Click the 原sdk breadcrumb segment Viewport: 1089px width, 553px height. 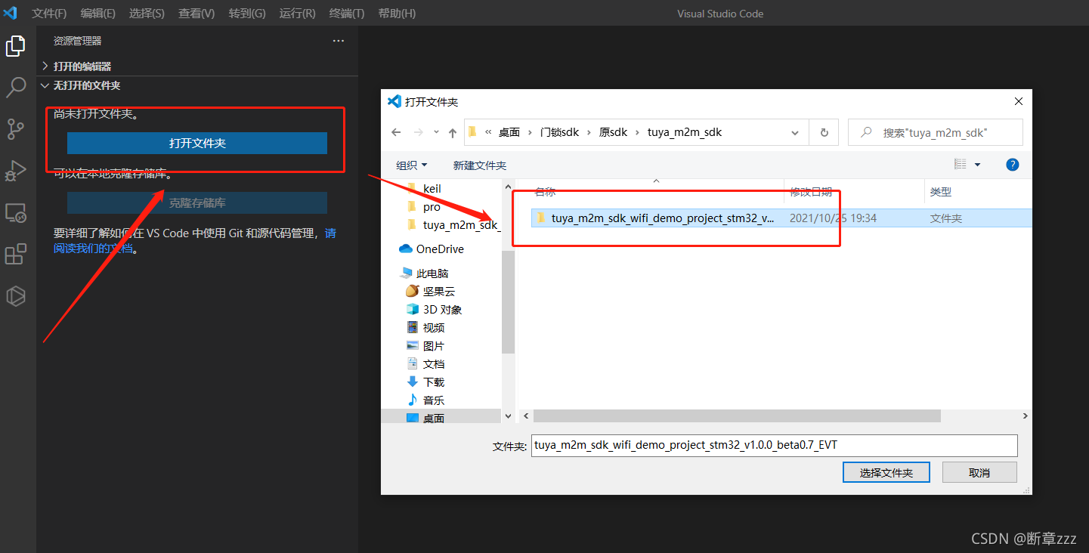click(613, 132)
